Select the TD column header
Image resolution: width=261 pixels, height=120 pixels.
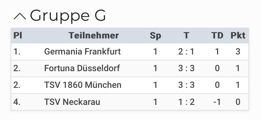pyautogui.click(x=217, y=35)
